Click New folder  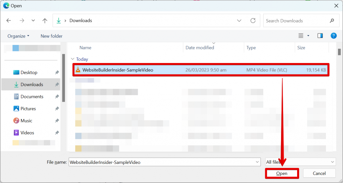point(51,36)
